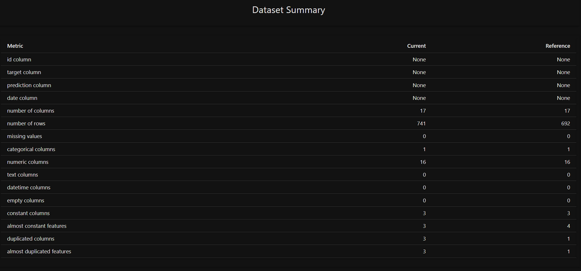Select the Reference column header
Image resolution: width=581 pixels, height=271 pixels.
pyautogui.click(x=558, y=46)
